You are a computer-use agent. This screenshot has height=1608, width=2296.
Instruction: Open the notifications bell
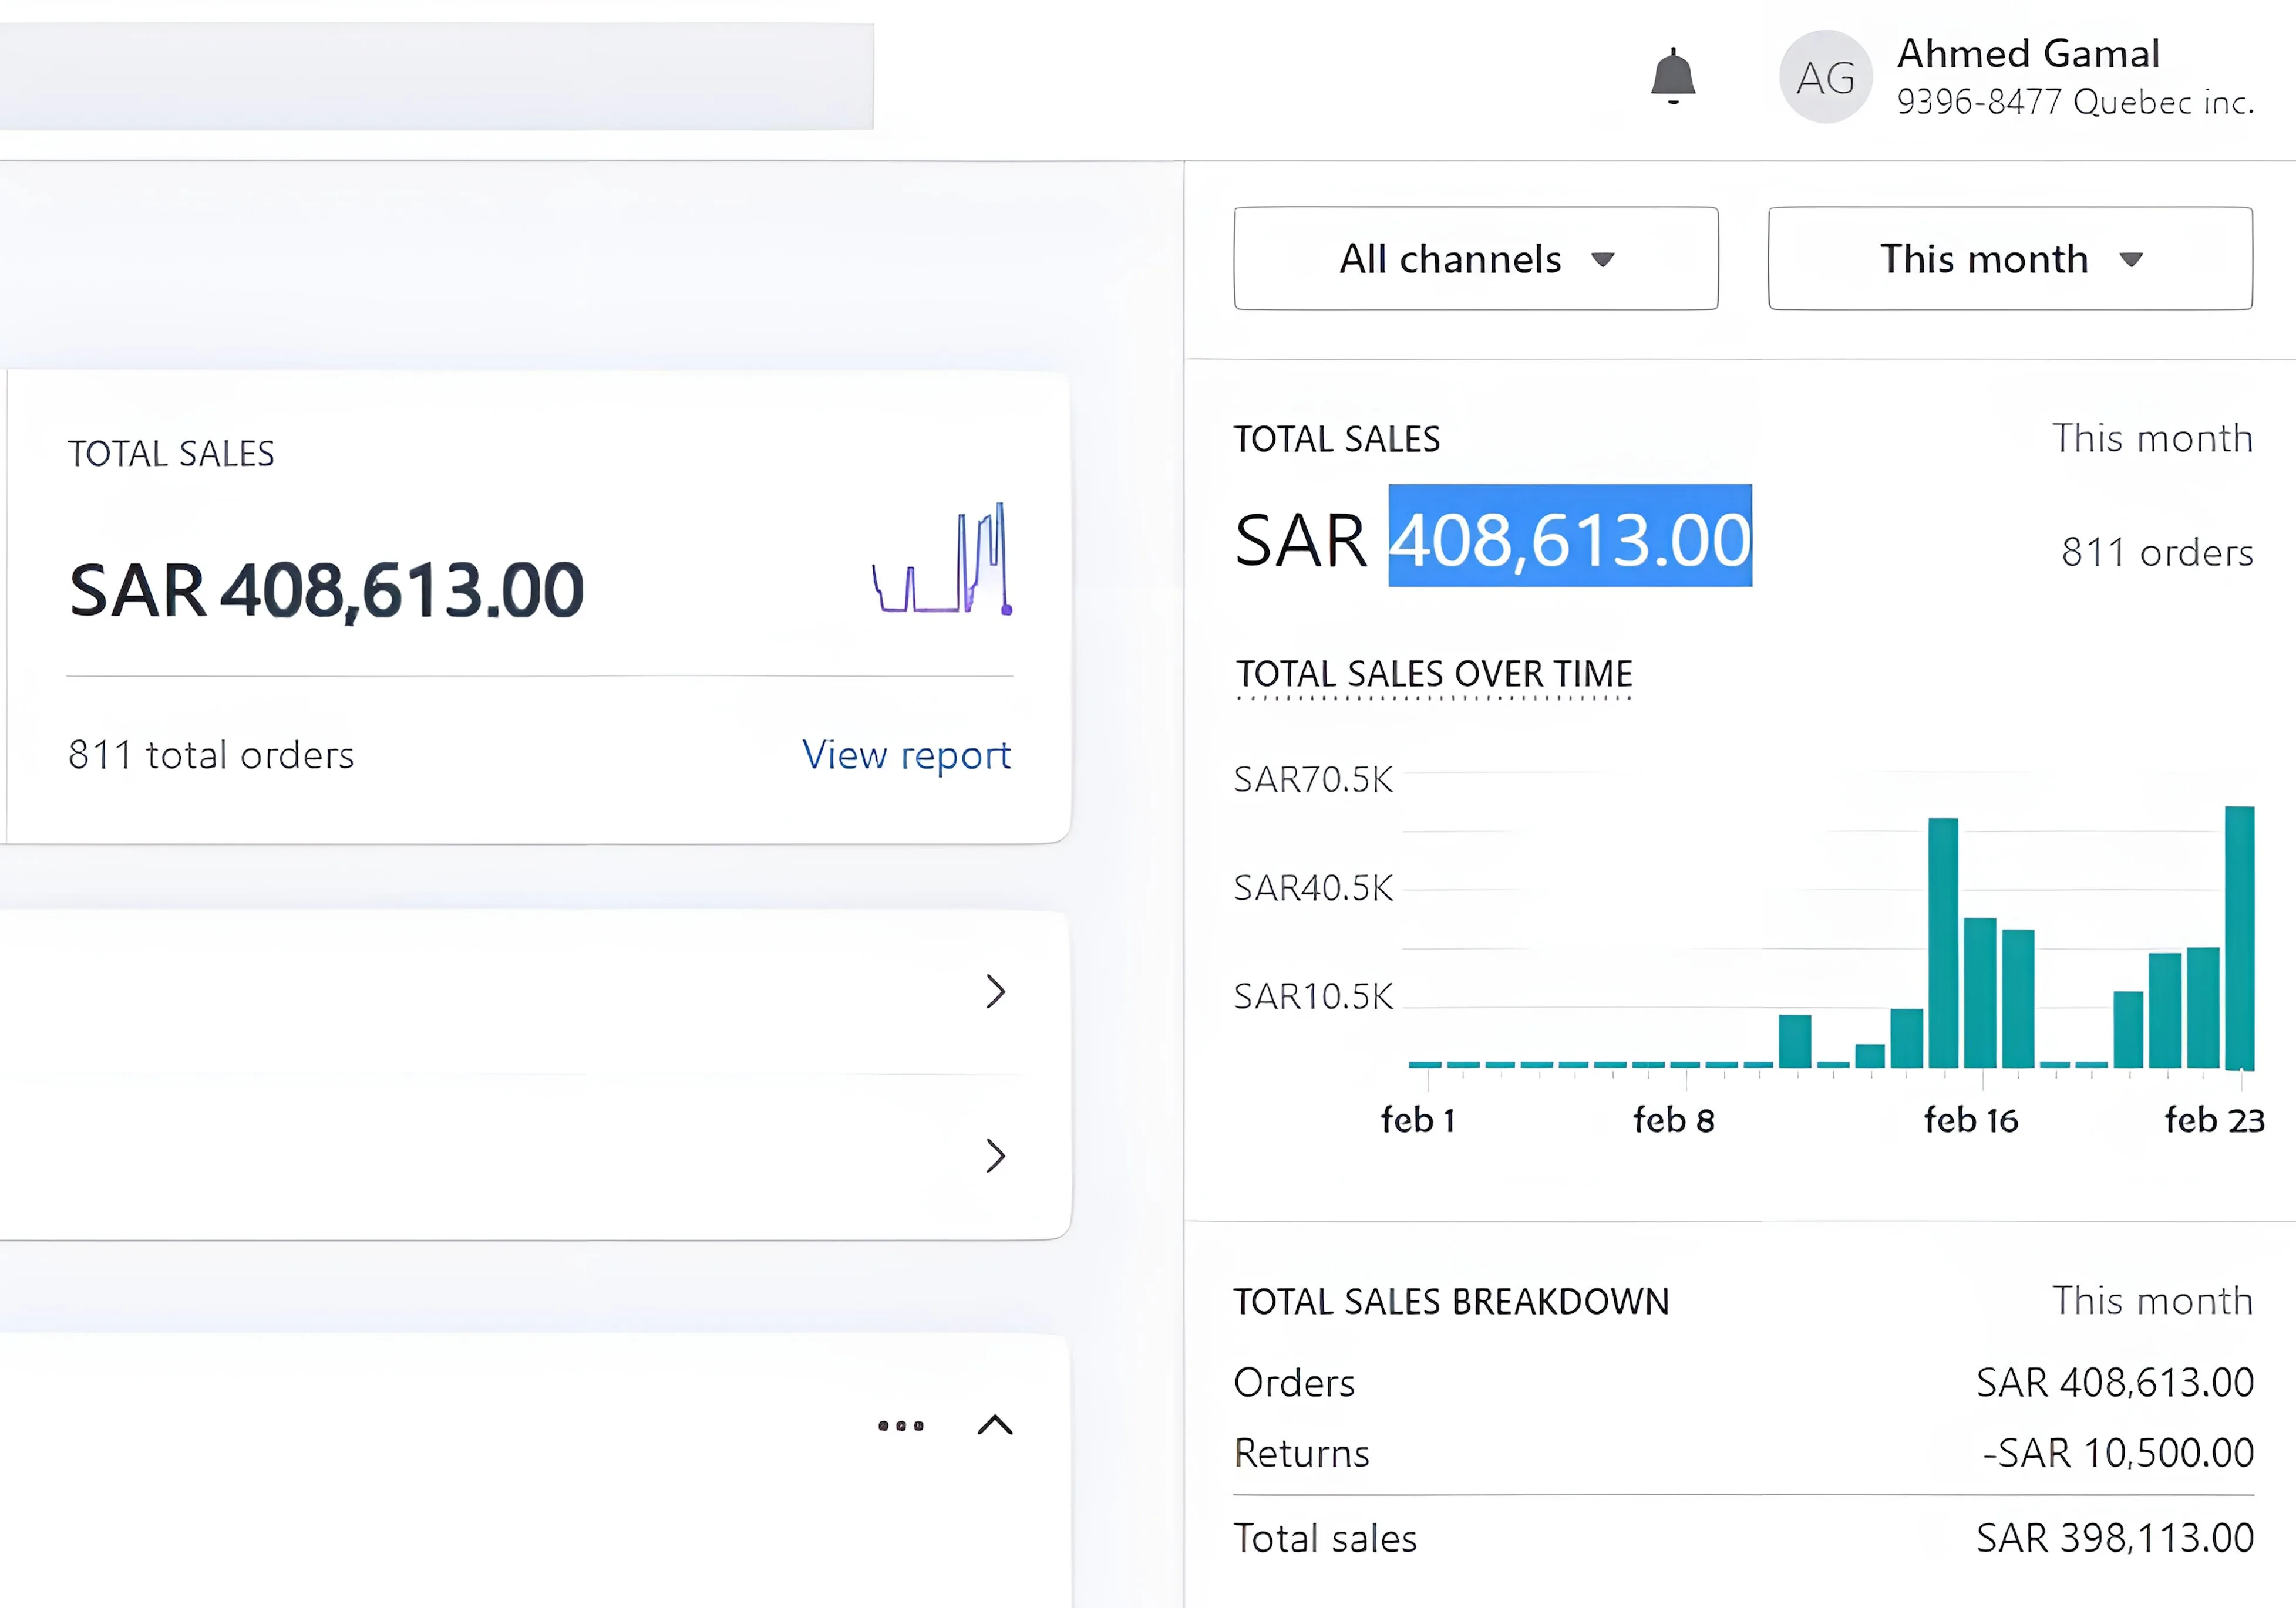[x=1672, y=76]
